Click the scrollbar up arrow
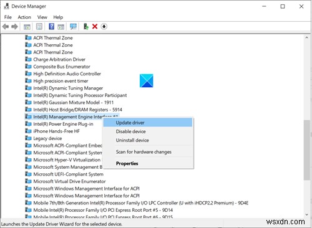Image resolution: width=312 pixels, height=228 pixels. (x=306, y=37)
